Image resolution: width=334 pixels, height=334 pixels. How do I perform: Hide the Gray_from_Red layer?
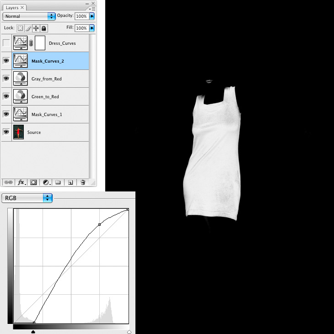(6, 79)
